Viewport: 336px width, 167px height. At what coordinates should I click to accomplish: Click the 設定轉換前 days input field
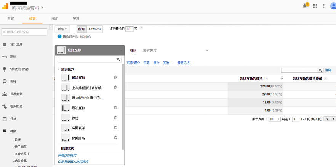pyautogui.click(x=129, y=29)
